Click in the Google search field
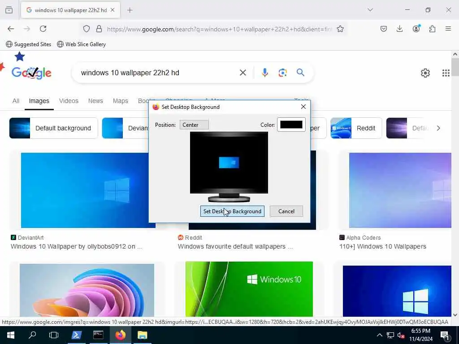The image size is (459, 344). [x=158, y=73]
